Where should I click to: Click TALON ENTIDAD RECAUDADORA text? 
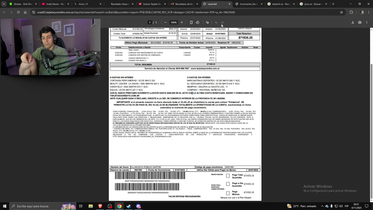[x=184, y=197]
